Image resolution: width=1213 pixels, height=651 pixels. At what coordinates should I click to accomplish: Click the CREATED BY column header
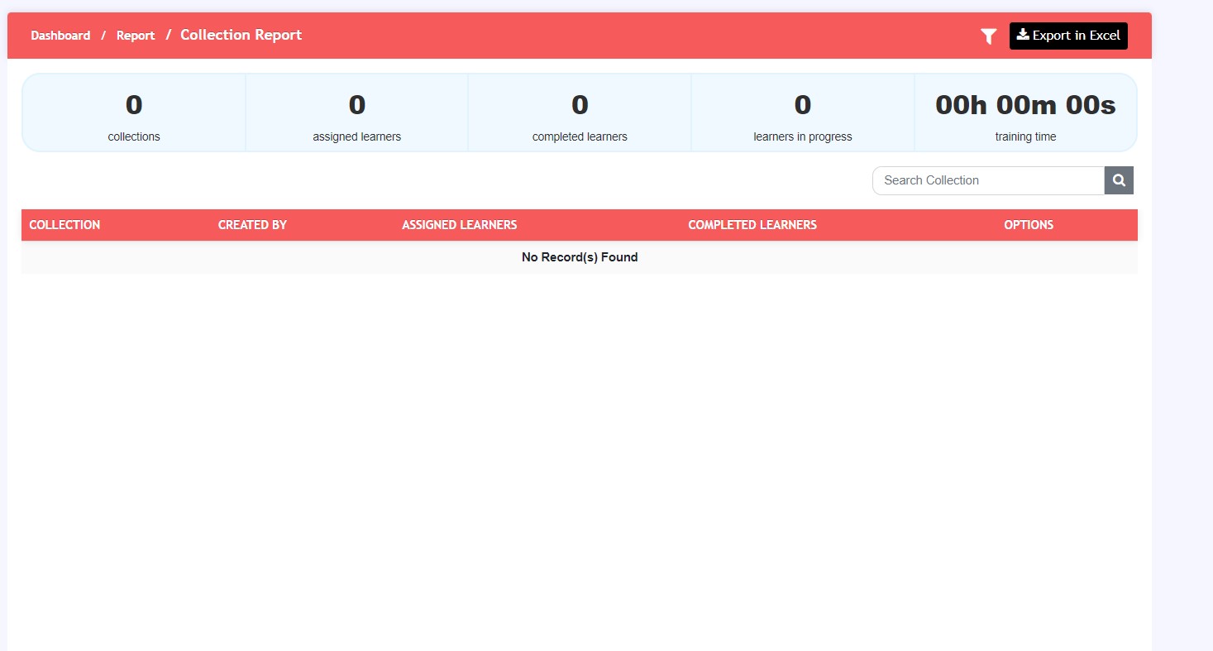pyautogui.click(x=252, y=225)
